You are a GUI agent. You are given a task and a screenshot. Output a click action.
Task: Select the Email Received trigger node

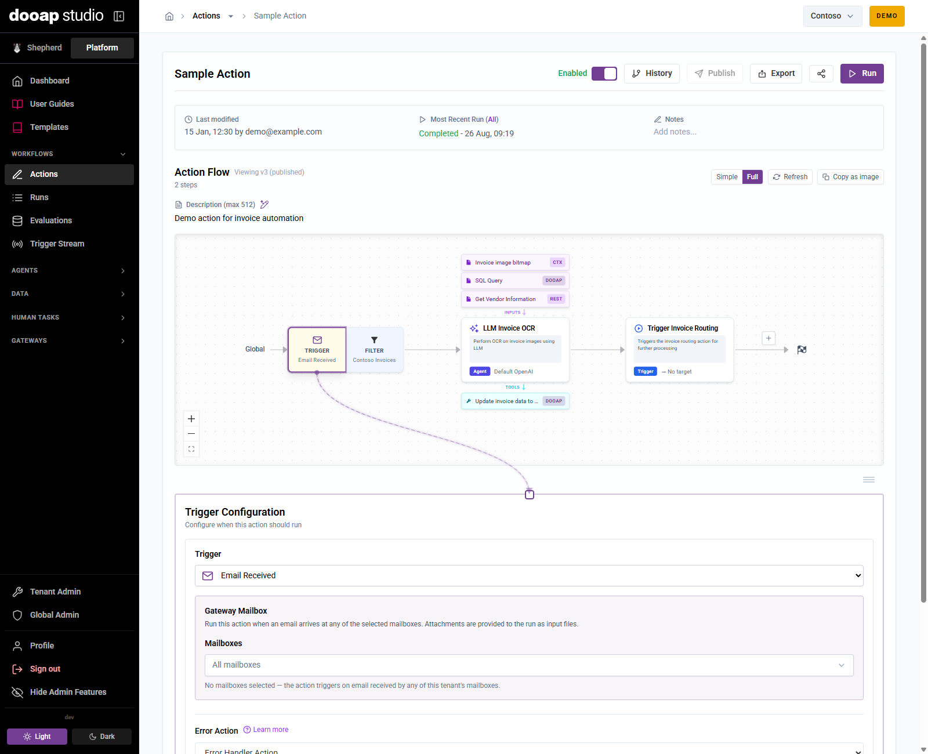point(317,350)
